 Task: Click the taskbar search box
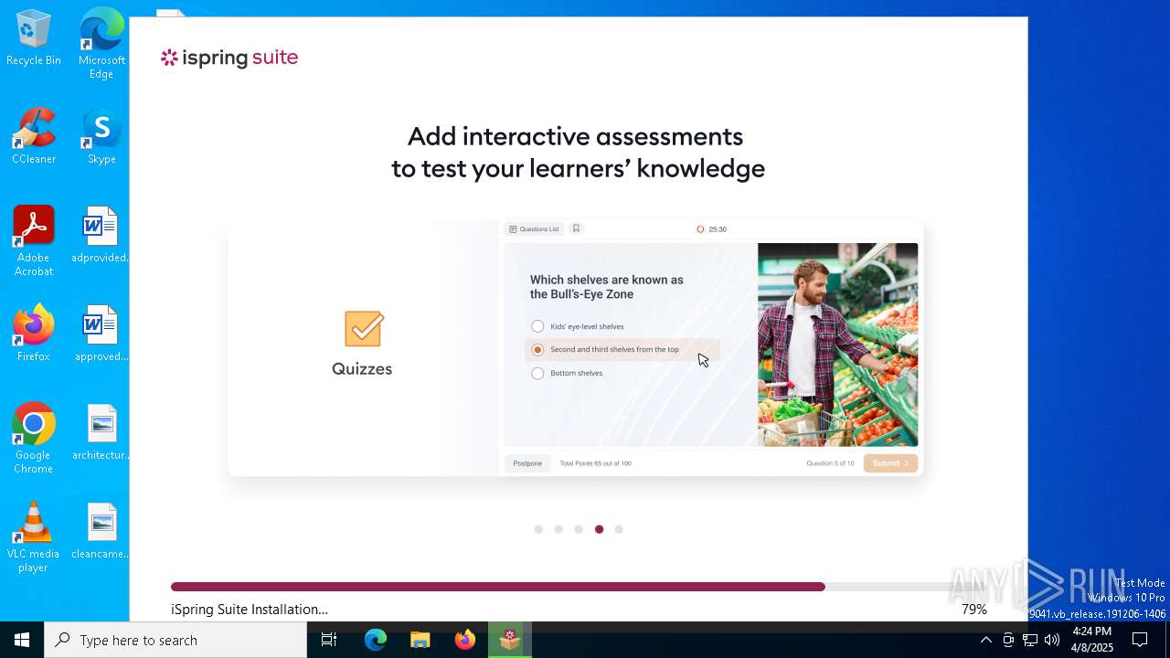click(175, 640)
